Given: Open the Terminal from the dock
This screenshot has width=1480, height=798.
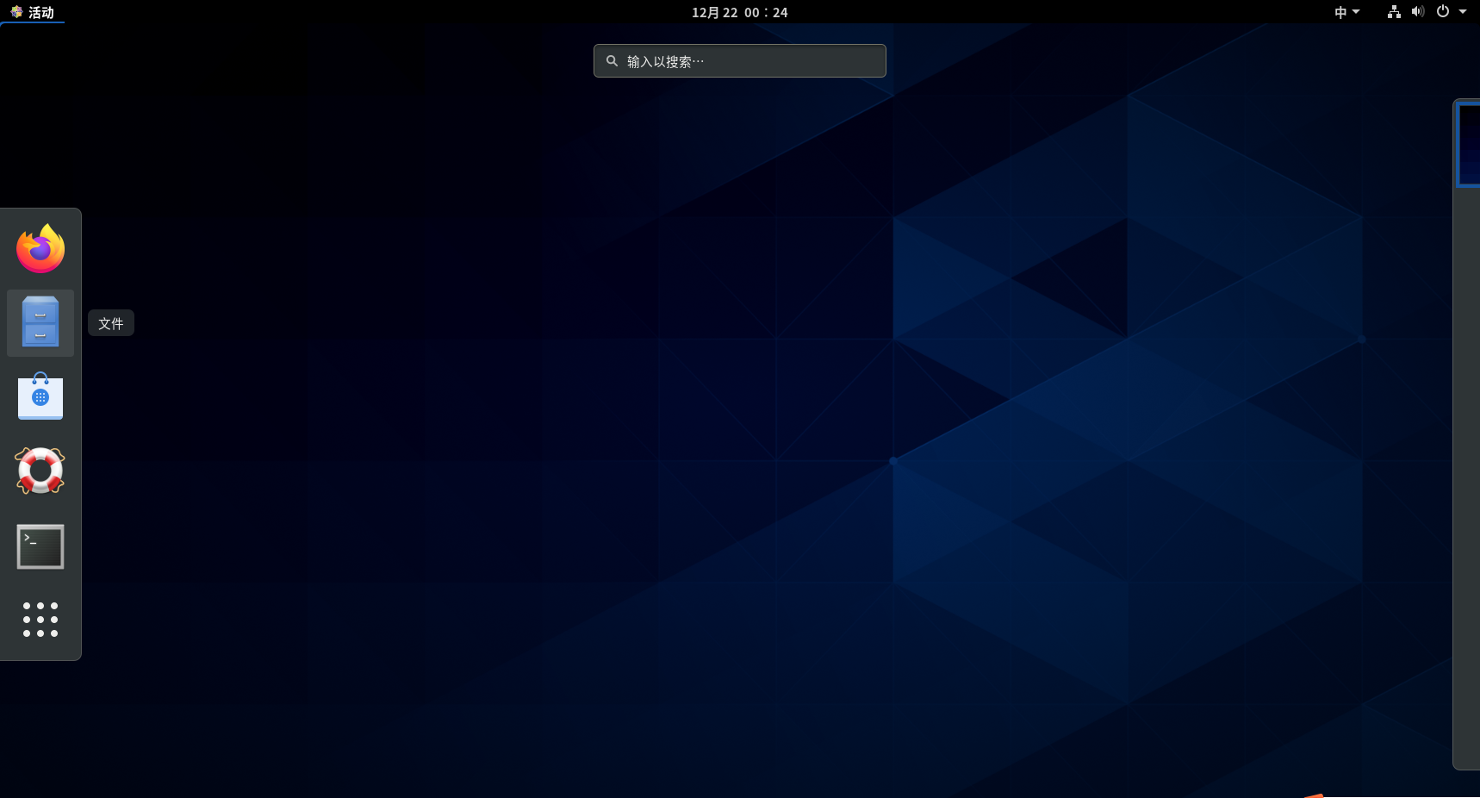Looking at the screenshot, I should click(x=40, y=546).
